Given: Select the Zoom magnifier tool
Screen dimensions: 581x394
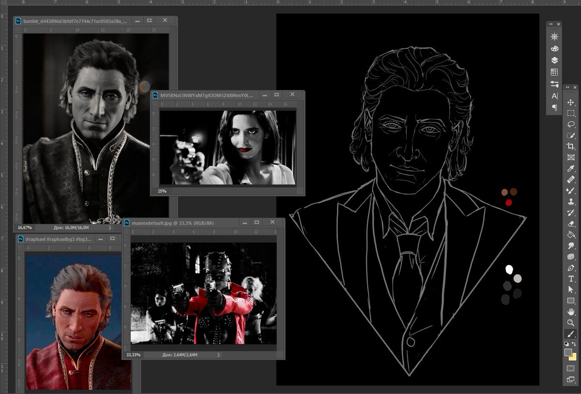Looking at the screenshot, I should tap(570, 323).
